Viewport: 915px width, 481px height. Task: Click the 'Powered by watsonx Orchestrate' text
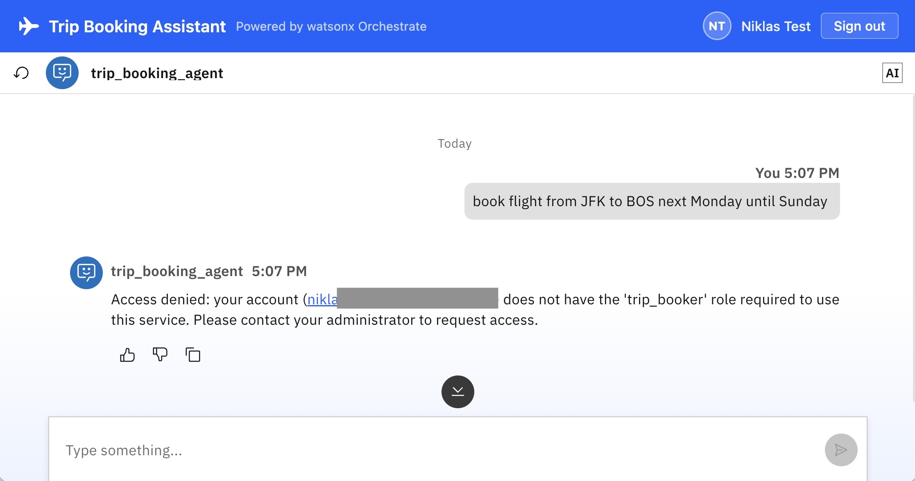click(331, 26)
